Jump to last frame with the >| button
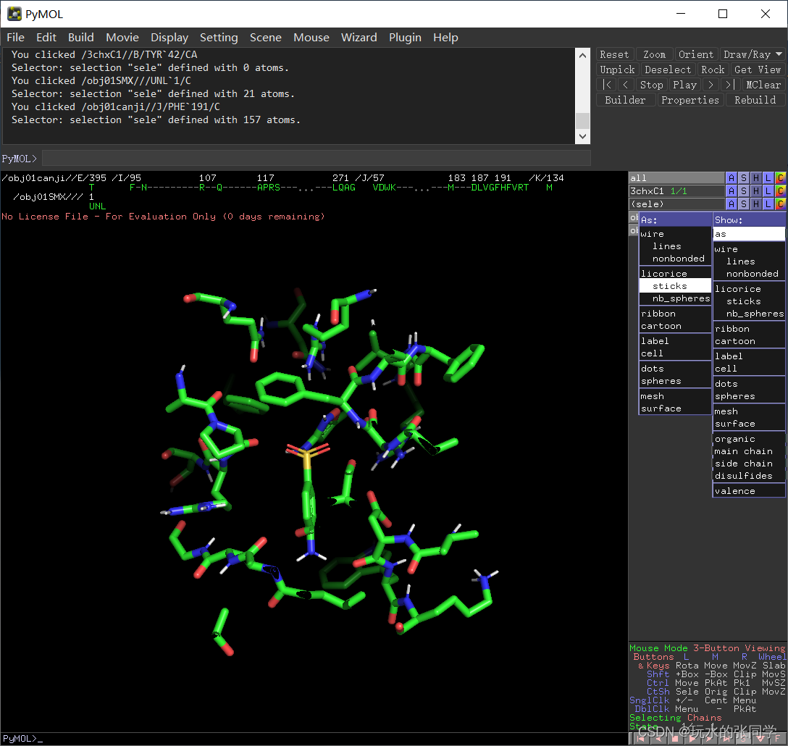The height and width of the screenshot is (746, 788). point(730,85)
